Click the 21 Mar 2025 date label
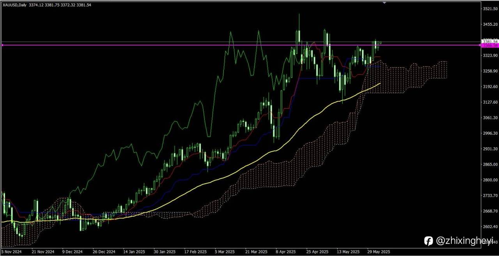Screen dimensions: 499x256 tap(257, 252)
